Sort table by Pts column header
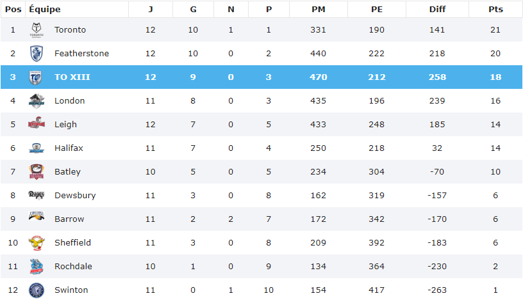The width and height of the screenshot is (523, 305). (x=495, y=10)
